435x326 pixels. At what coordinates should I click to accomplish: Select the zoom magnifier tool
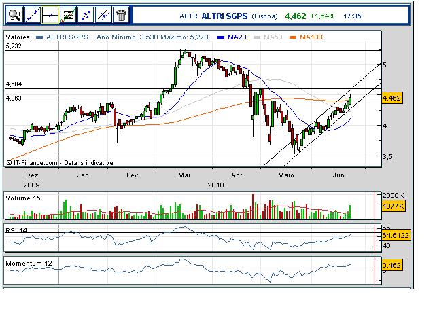[15, 15]
